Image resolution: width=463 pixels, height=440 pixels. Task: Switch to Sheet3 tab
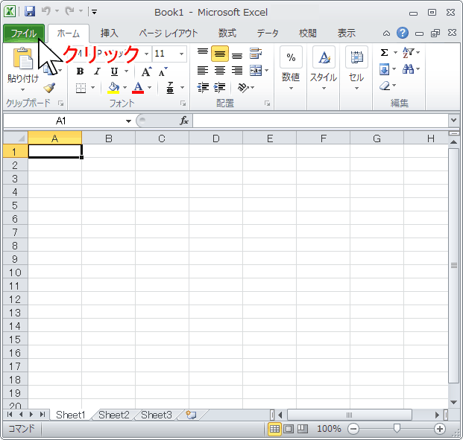click(157, 415)
